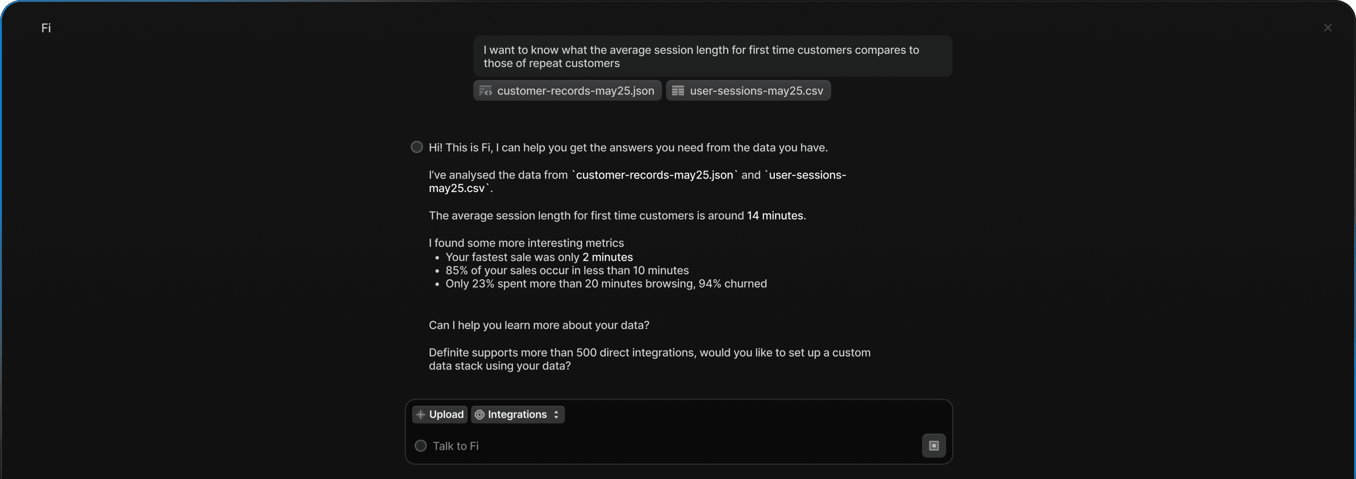The image size is (1356, 479).
Task: Open the customer-records-may25.json attachment
Action: click(575, 91)
